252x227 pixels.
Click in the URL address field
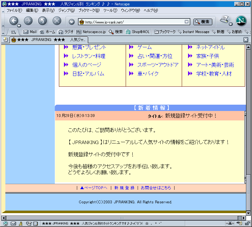(134, 22)
